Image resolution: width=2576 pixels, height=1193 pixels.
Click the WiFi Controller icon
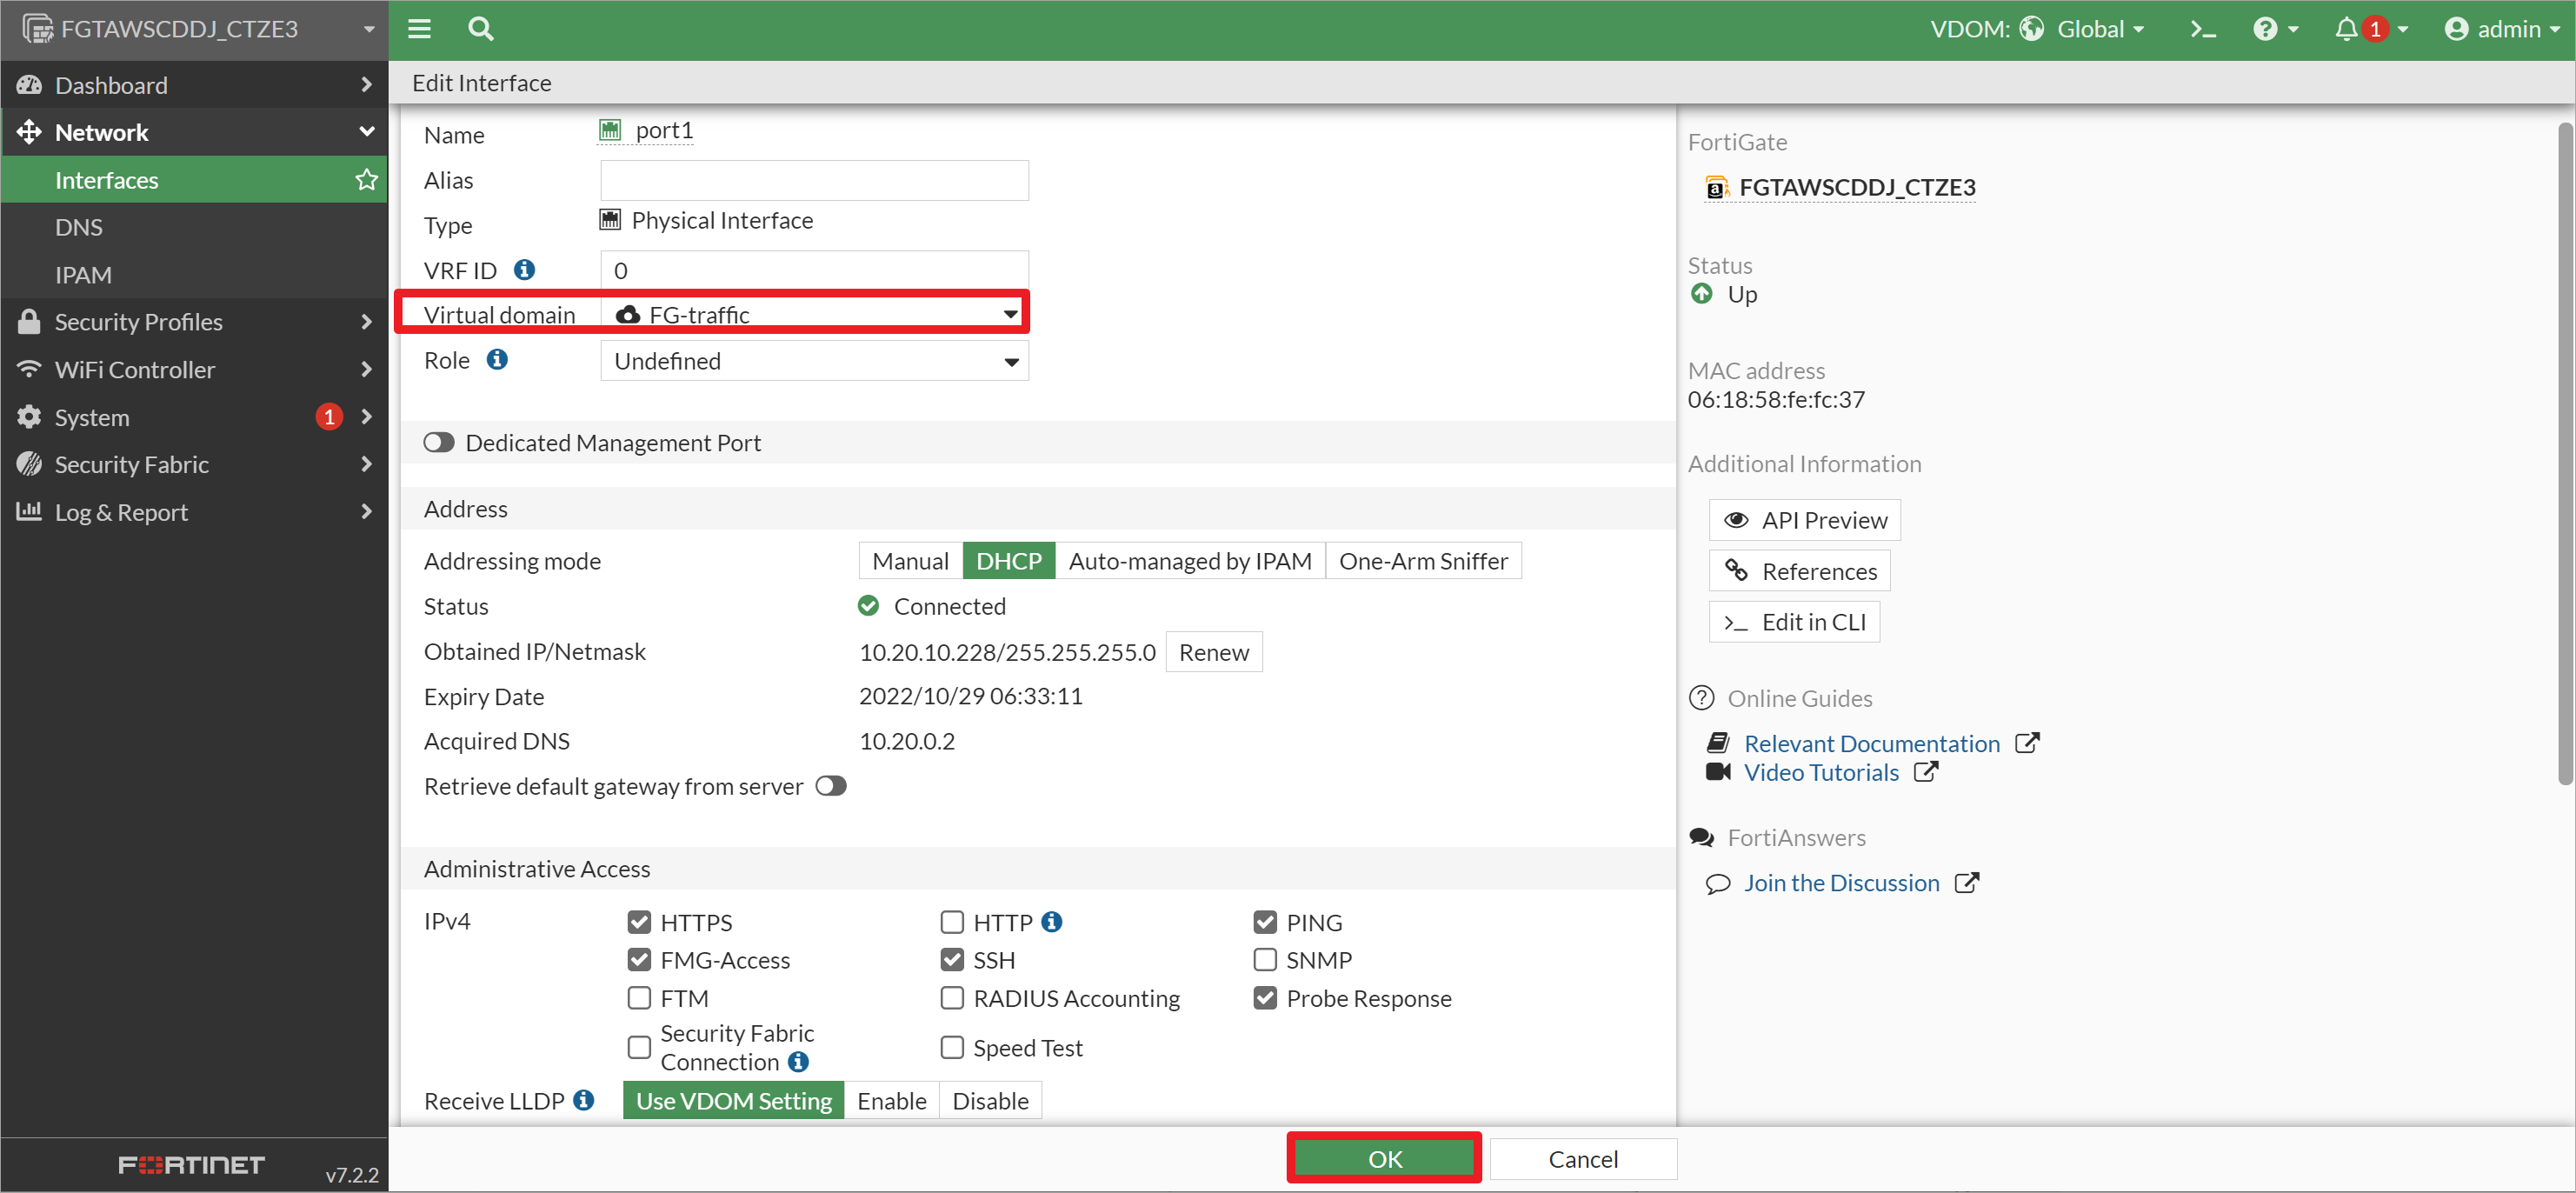coord(29,369)
